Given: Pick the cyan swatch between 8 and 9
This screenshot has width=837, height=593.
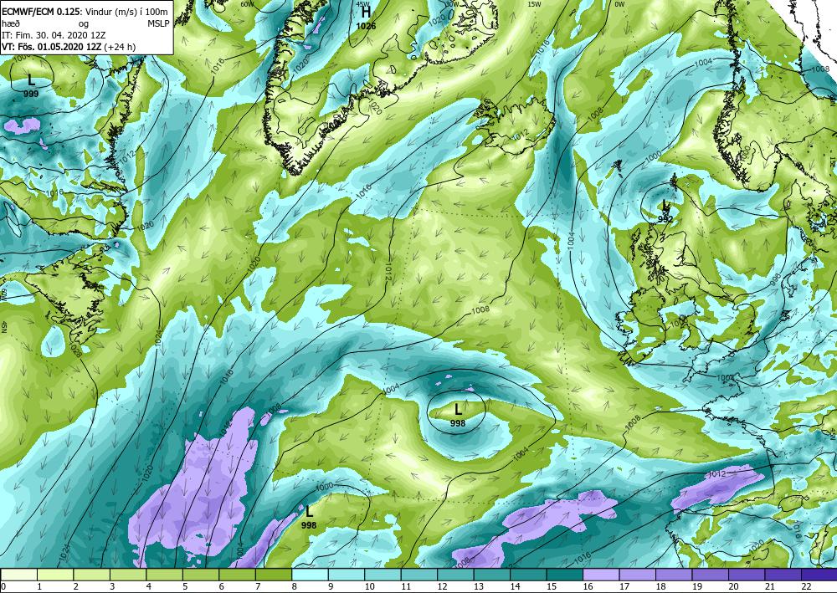Looking at the screenshot, I should click(310, 575).
